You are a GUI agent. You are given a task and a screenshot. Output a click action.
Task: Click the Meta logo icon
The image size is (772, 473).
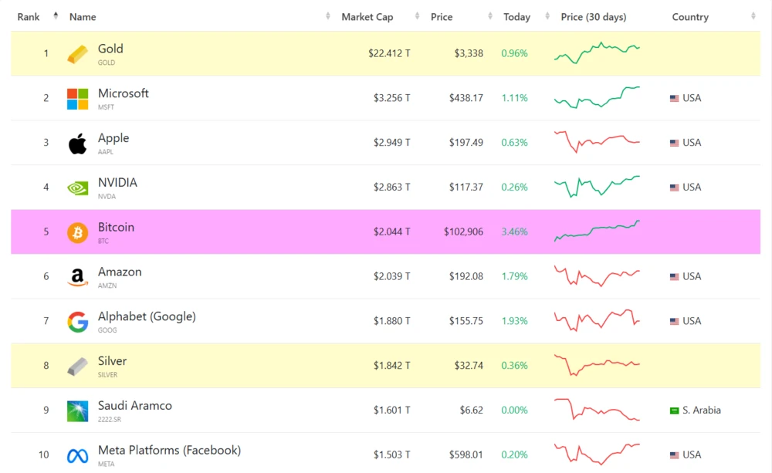pyautogui.click(x=77, y=455)
